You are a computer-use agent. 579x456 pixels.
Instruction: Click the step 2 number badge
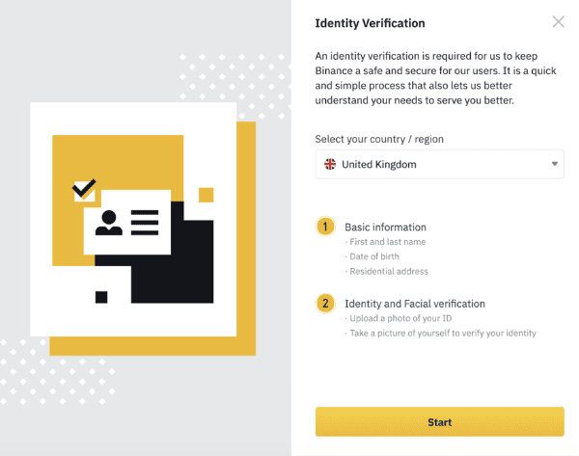[325, 304]
